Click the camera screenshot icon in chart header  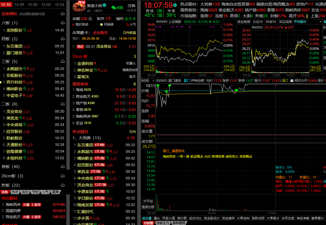pos(292,81)
